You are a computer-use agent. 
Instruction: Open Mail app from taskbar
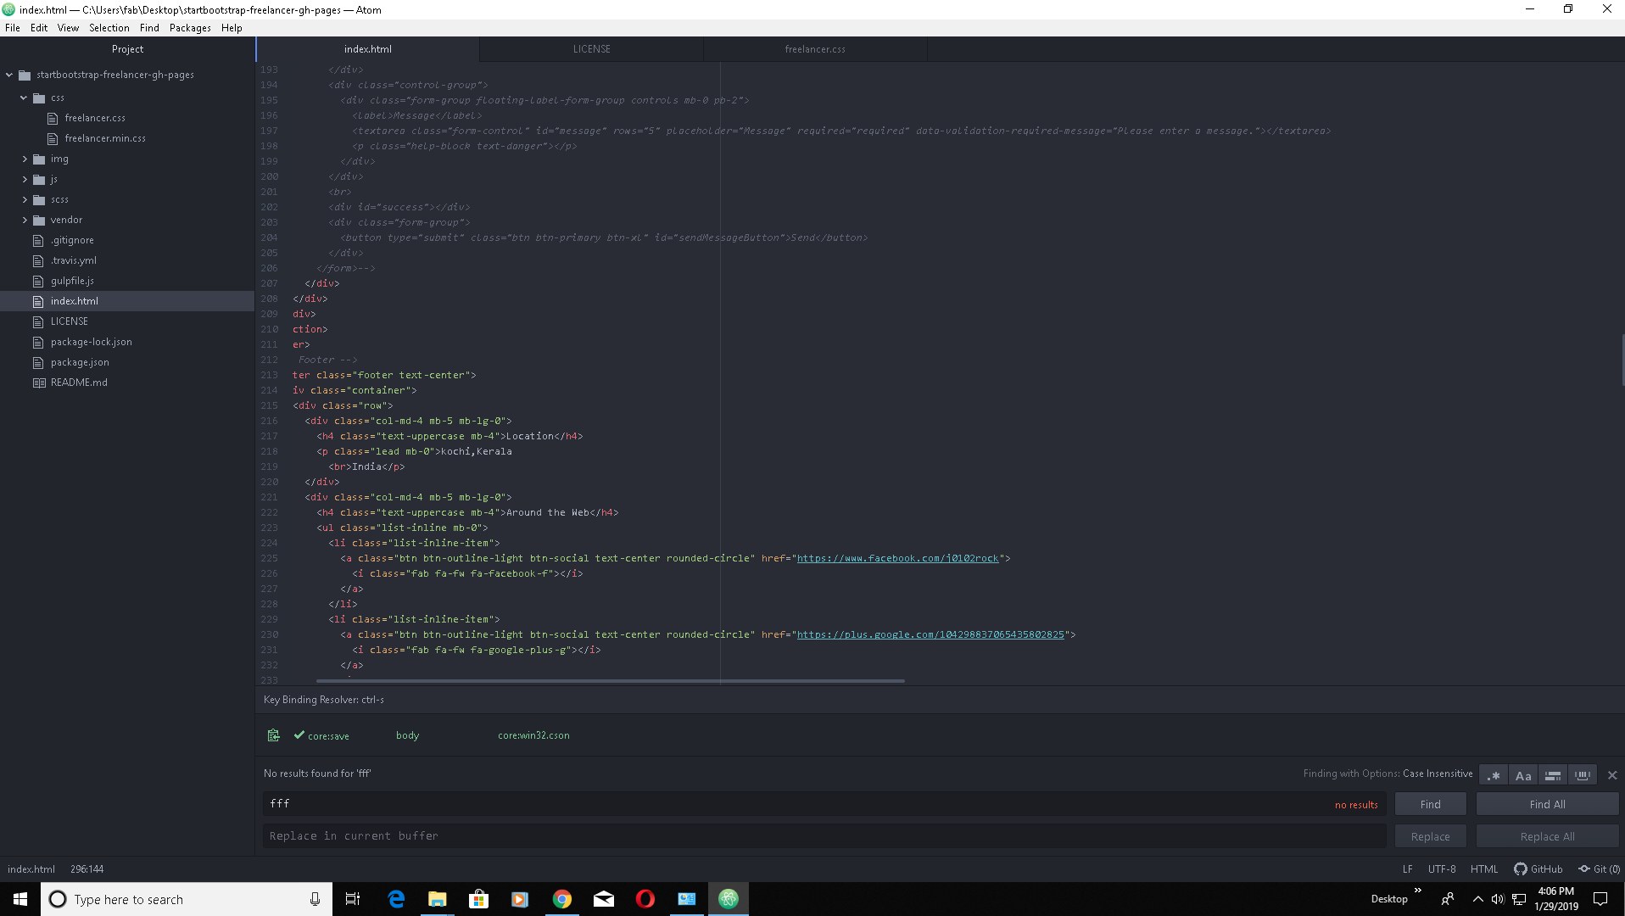click(603, 899)
